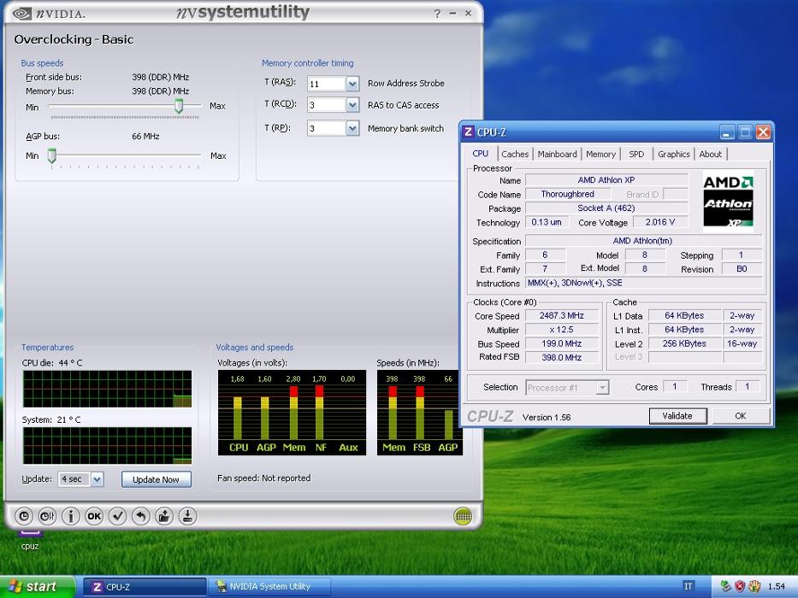Click the CPU-Z purple Z title icon
798x598 pixels.
click(x=468, y=132)
